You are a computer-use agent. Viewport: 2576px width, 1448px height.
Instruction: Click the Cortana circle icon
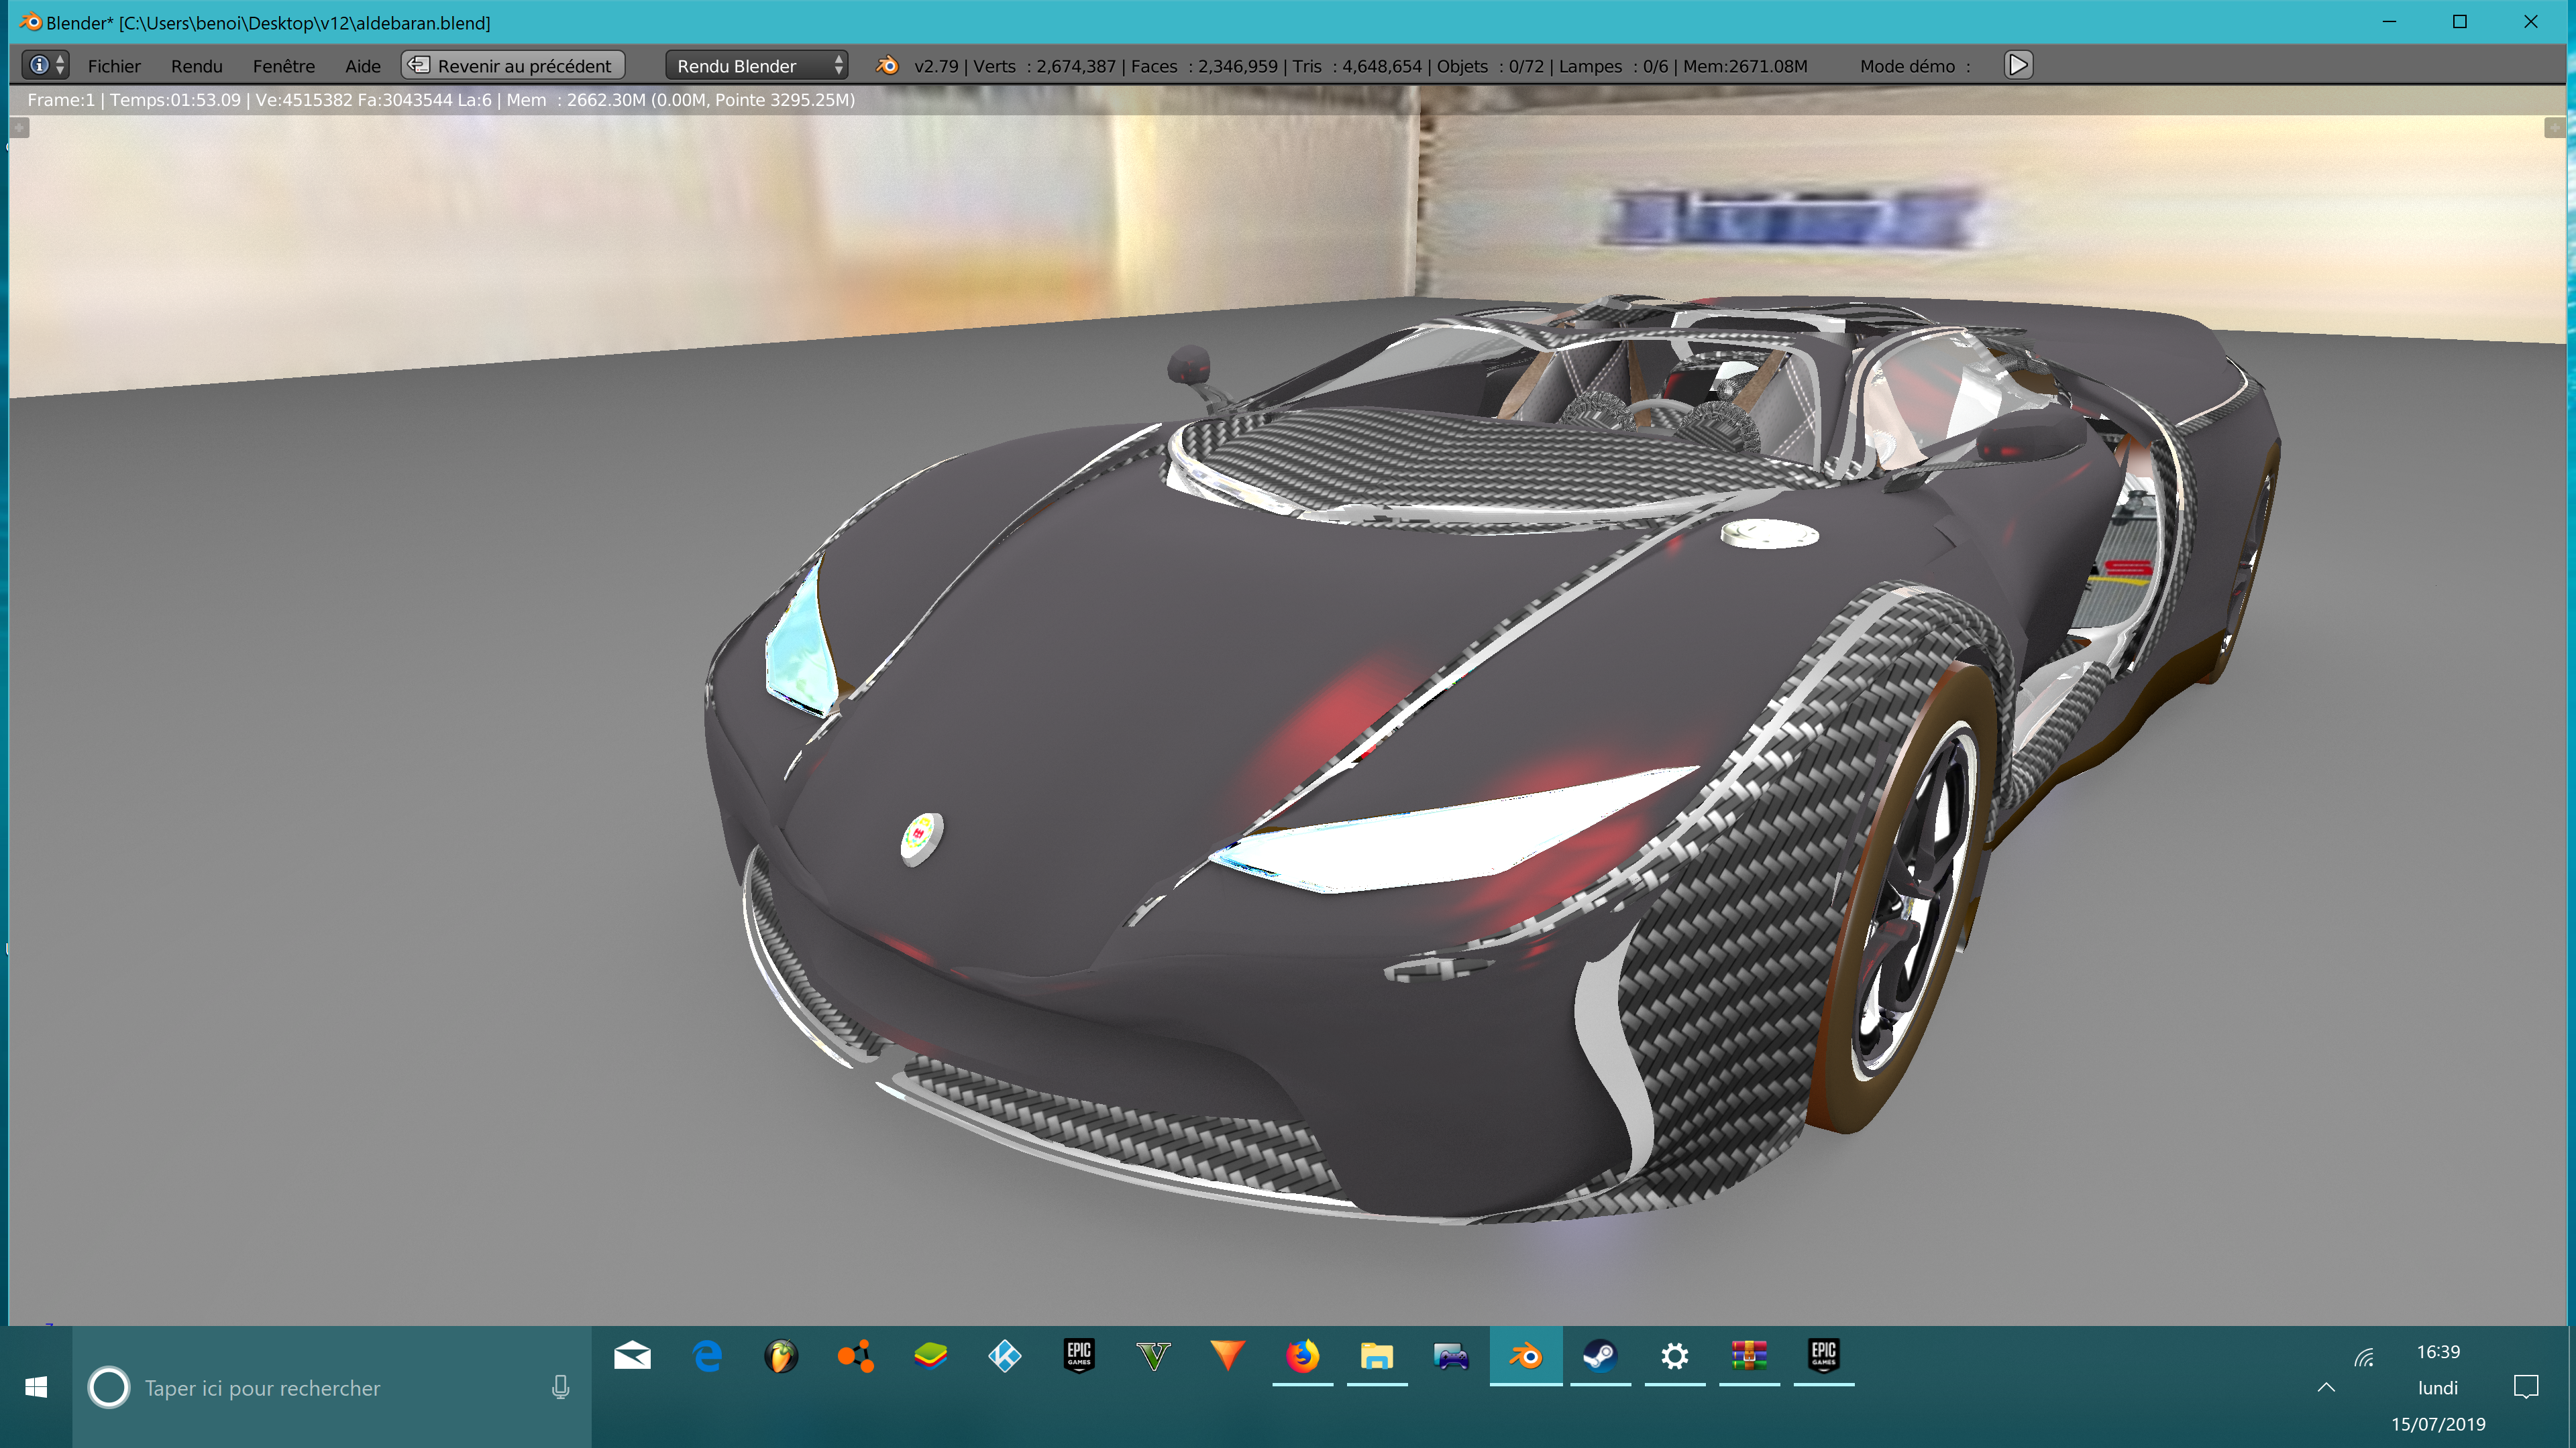108,1387
